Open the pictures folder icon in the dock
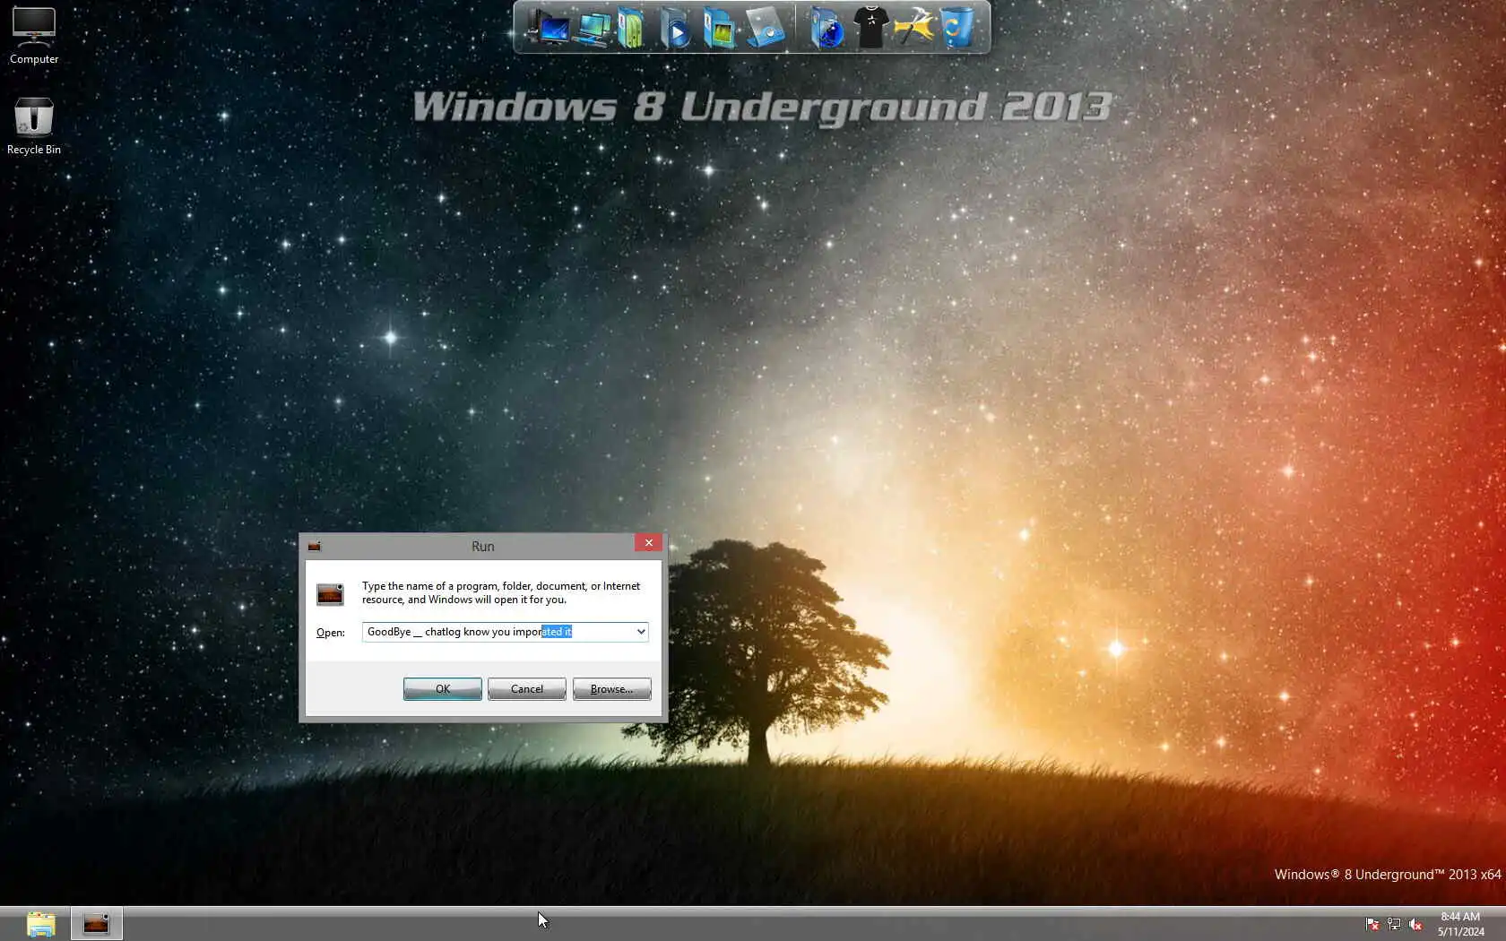The width and height of the screenshot is (1506, 941). click(x=719, y=28)
